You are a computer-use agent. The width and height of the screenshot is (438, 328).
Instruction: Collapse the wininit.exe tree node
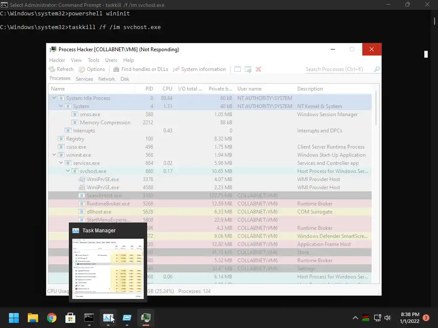pyautogui.click(x=54, y=155)
